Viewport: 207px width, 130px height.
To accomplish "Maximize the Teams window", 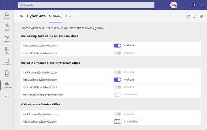I will point(193,5).
